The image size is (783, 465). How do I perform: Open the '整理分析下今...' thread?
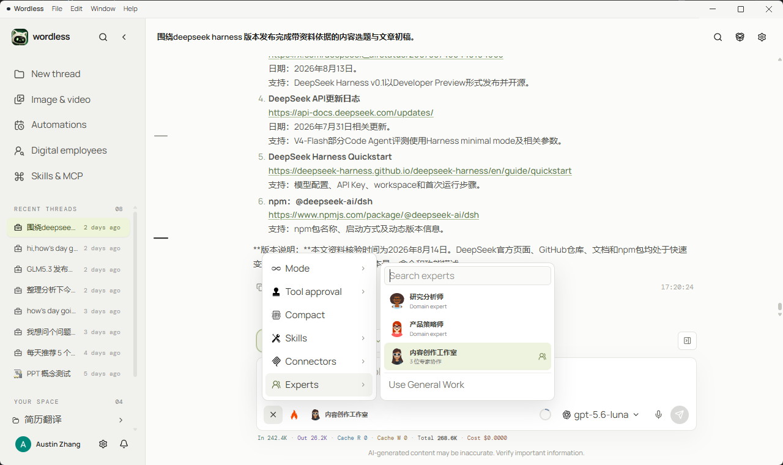69,290
